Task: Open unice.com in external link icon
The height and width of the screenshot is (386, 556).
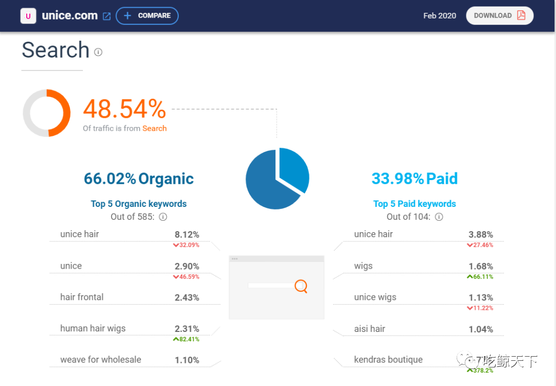Action: pos(107,16)
